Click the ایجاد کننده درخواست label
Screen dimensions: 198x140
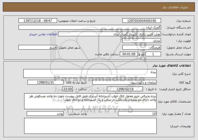click(176, 34)
